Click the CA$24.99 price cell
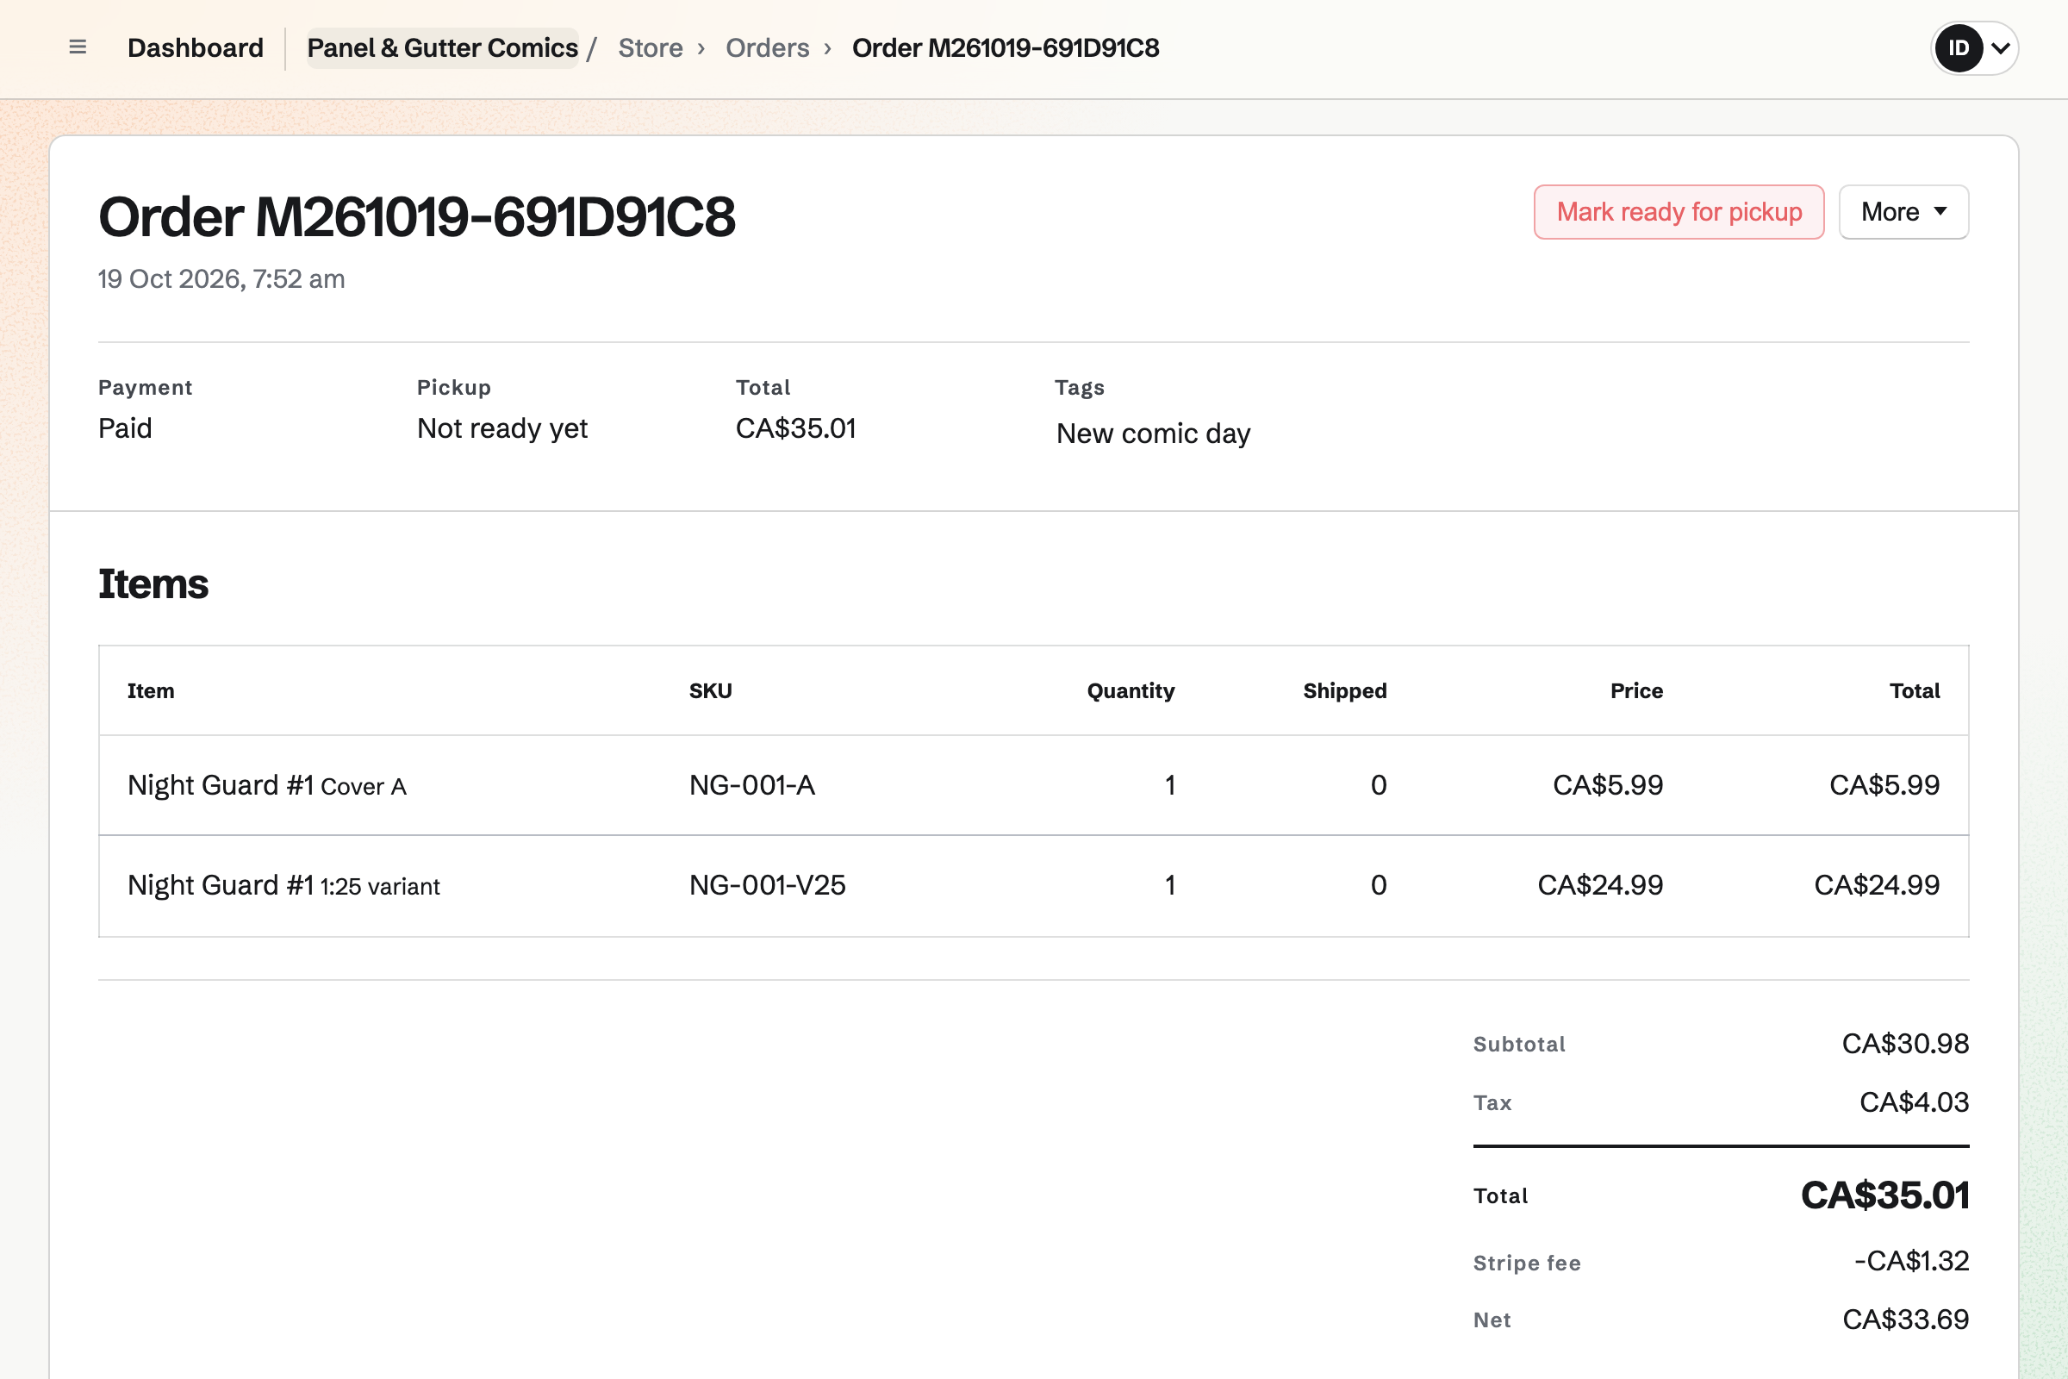Screen dimensions: 2068x1379 [1599, 885]
